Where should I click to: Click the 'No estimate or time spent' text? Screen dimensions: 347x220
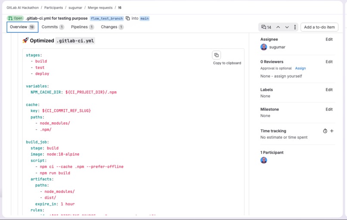[284, 137]
